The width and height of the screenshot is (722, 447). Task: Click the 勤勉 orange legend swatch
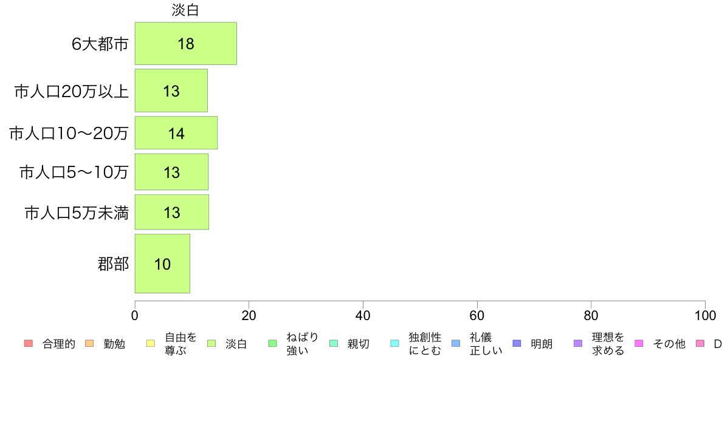89,343
